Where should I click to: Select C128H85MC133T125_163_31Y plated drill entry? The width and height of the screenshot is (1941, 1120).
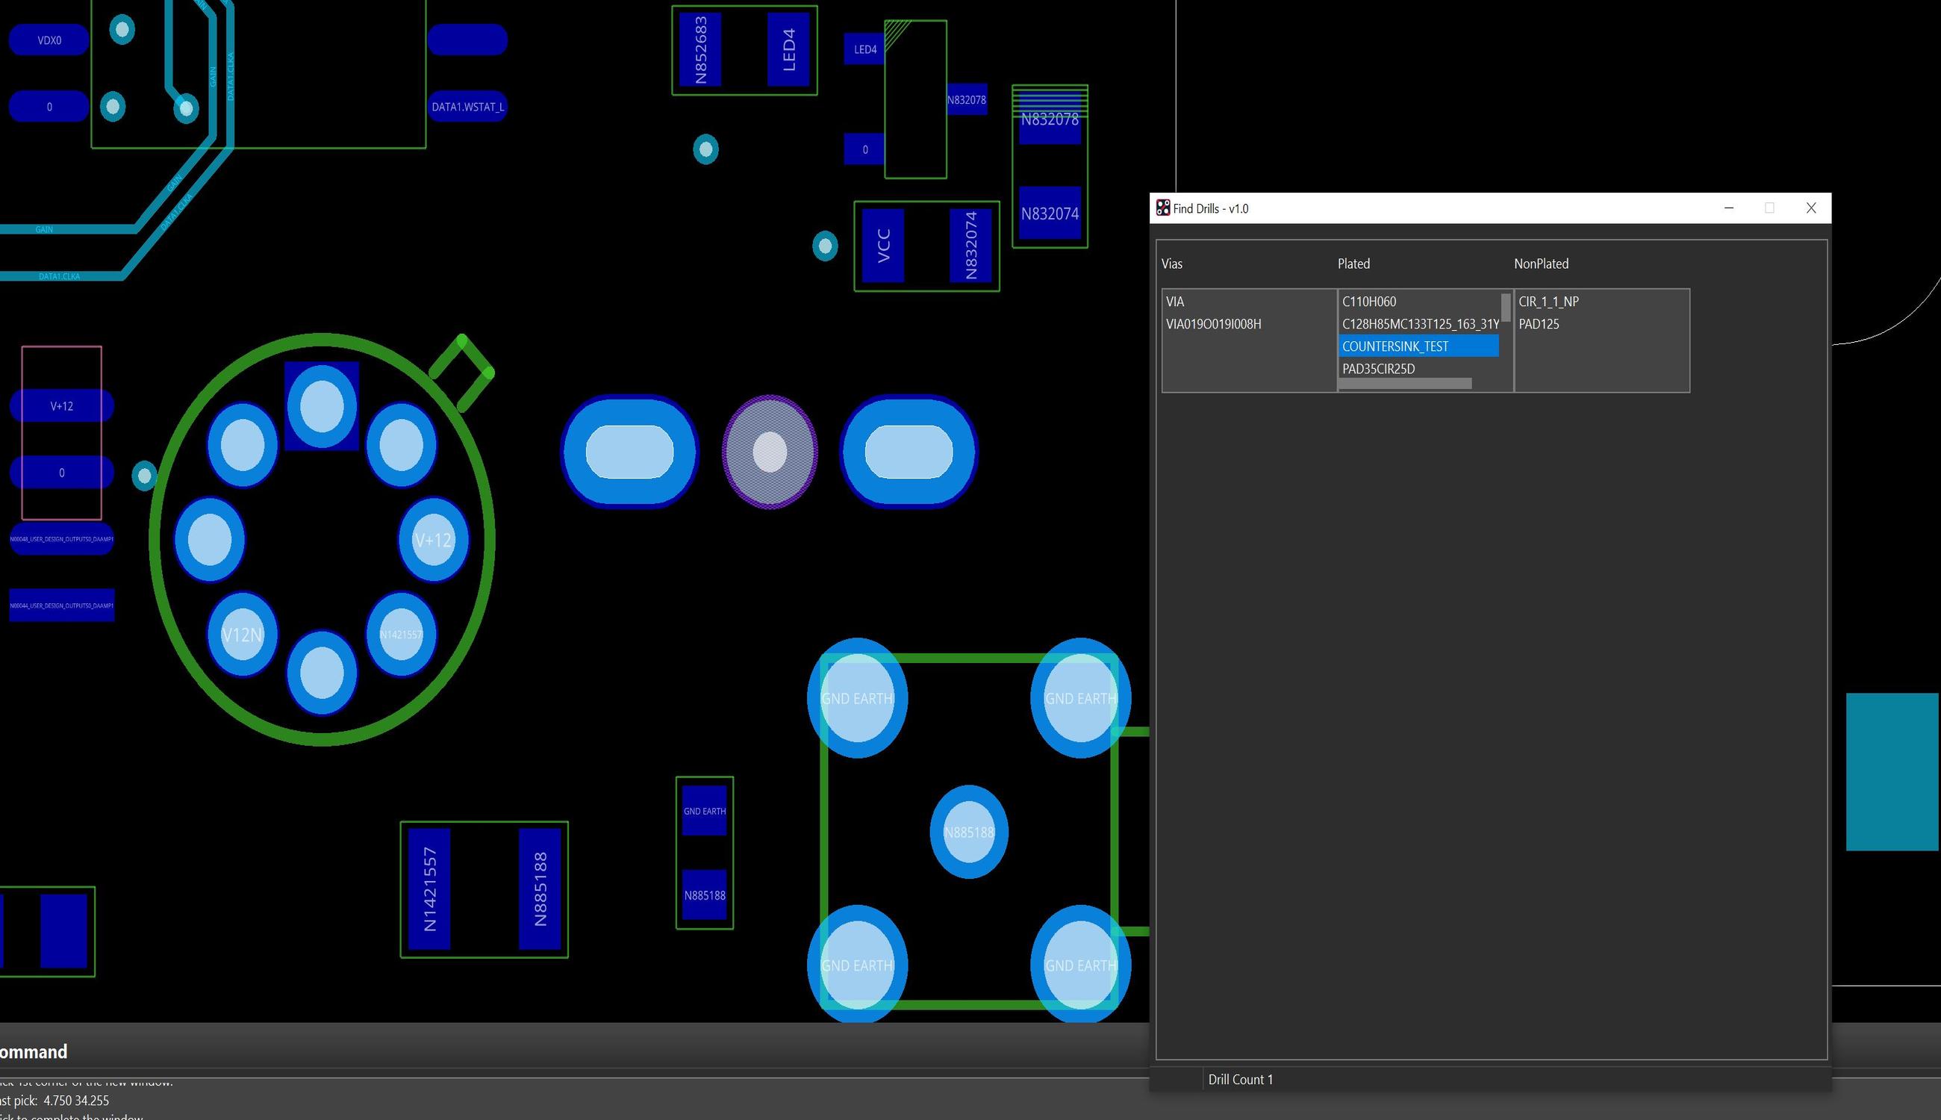[x=1419, y=324]
